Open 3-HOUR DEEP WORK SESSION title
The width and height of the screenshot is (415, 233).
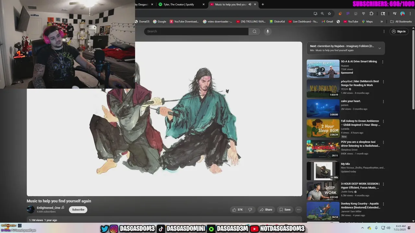point(360,185)
